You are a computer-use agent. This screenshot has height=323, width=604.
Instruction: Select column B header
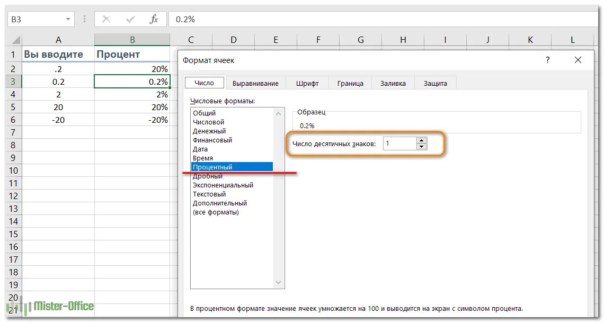(x=132, y=40)
